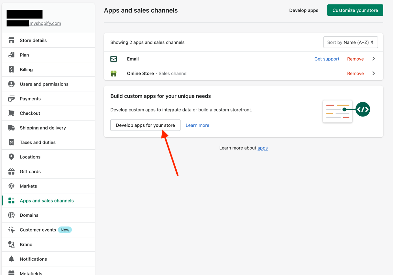Open Locations settings
Viewport: 393px width, 275px height.
point(49,157)
